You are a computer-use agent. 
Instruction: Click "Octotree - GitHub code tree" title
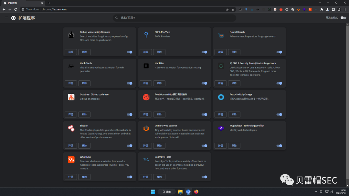(94, 94)
